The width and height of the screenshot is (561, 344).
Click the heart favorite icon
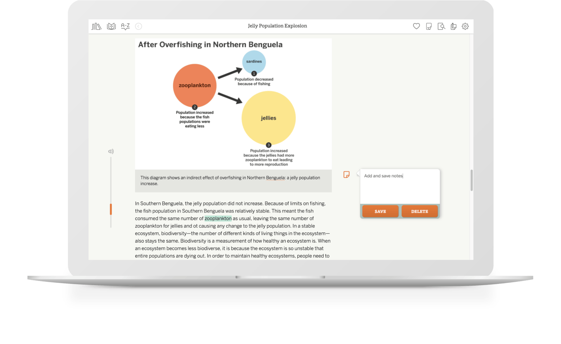pyautogui.click(x=416, y=26)
